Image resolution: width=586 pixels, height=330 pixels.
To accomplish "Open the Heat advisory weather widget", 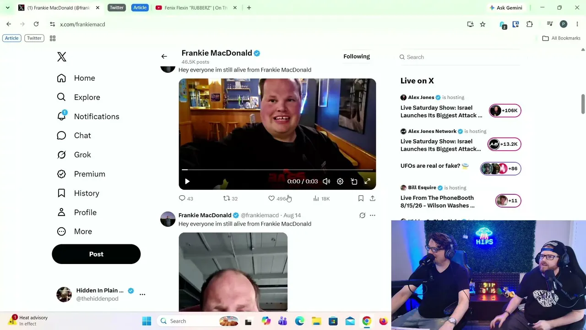I will (29, 320).
